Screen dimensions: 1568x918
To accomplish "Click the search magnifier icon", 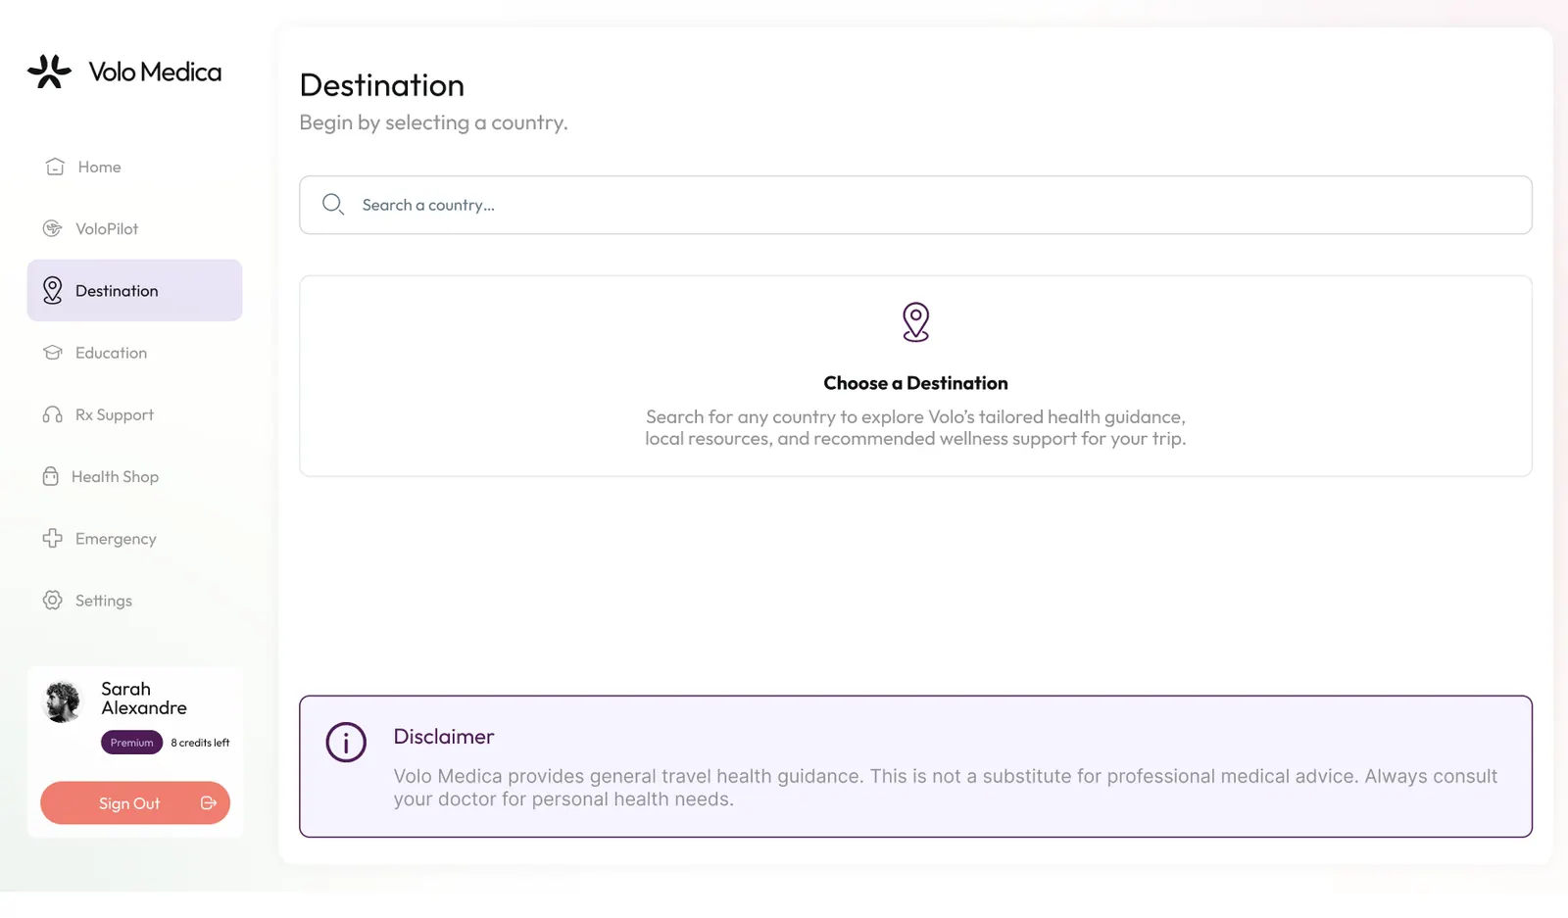I will [333, 204].
